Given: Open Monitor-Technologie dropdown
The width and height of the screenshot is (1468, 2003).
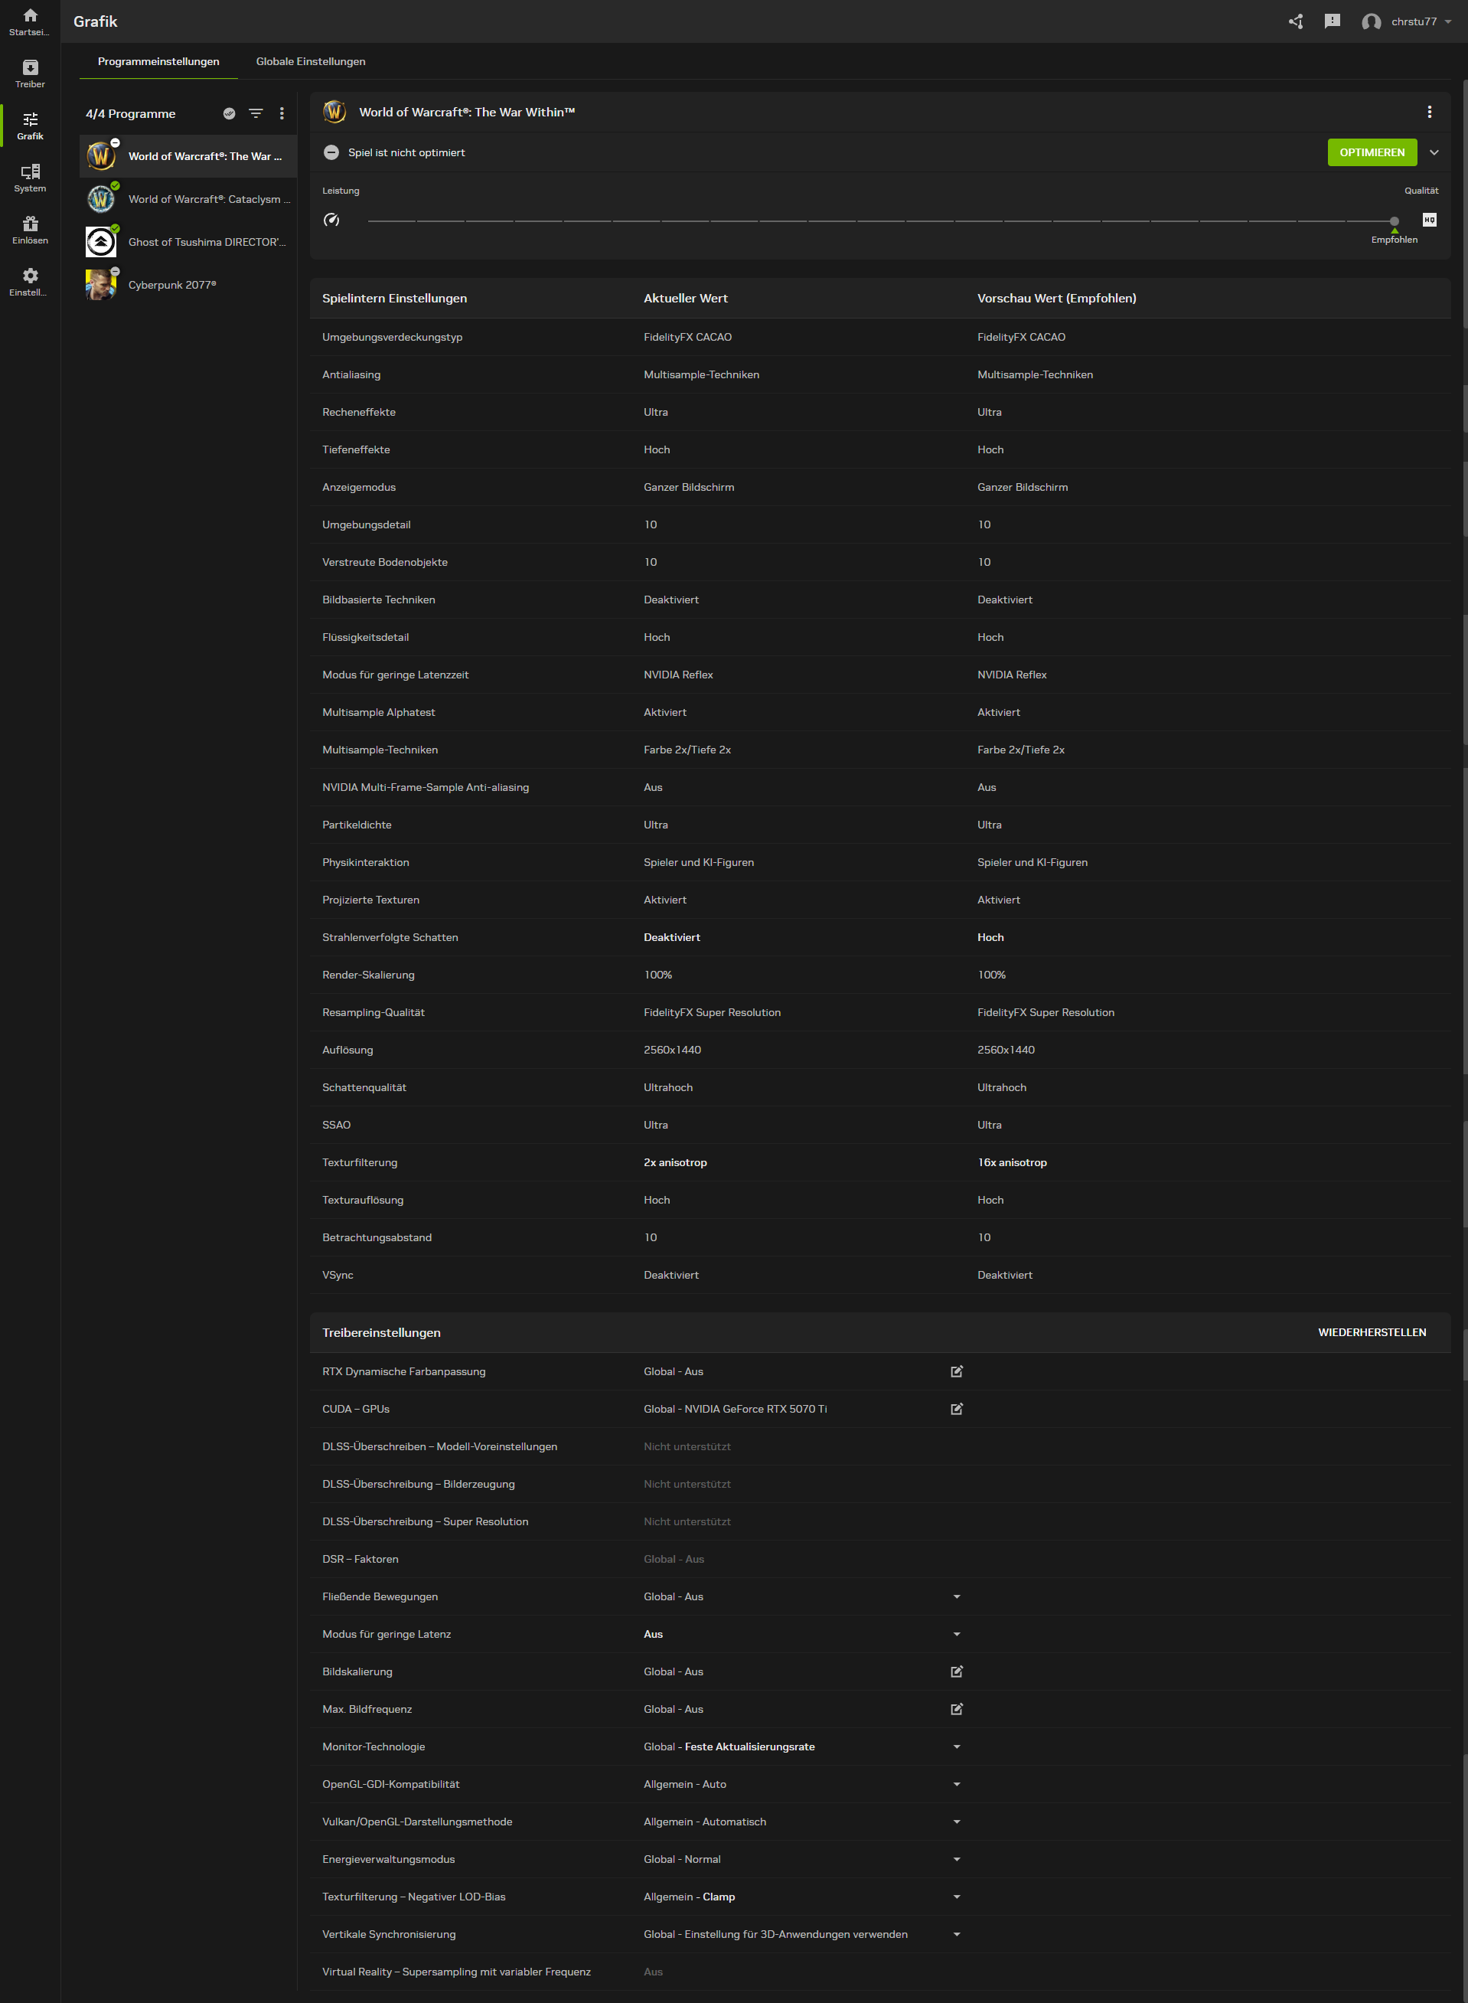Looking at the screenshot, I should pyautogui.click(x=956, y=1747).
